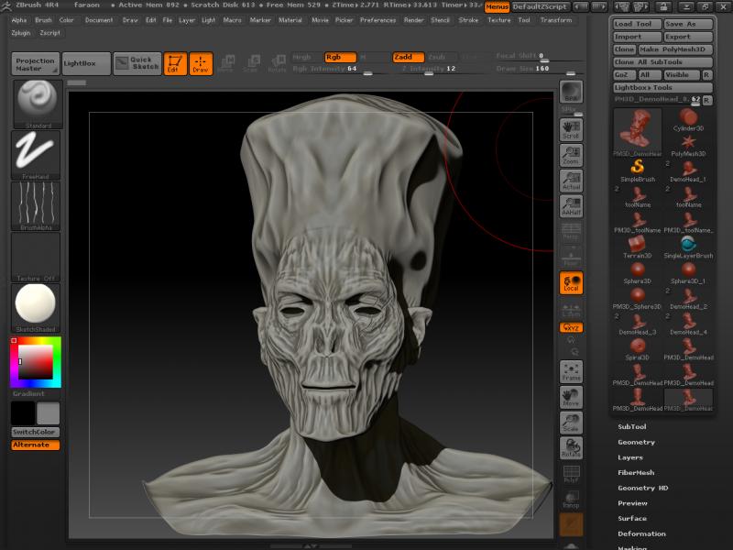Pick a color in the color picker square

point(37,360)
